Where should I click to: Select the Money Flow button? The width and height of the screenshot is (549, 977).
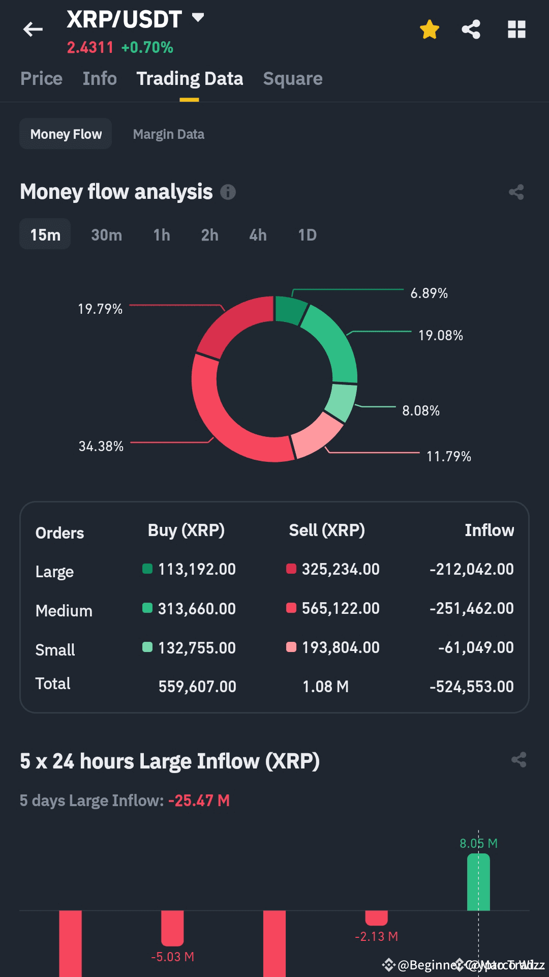[66, 134]
